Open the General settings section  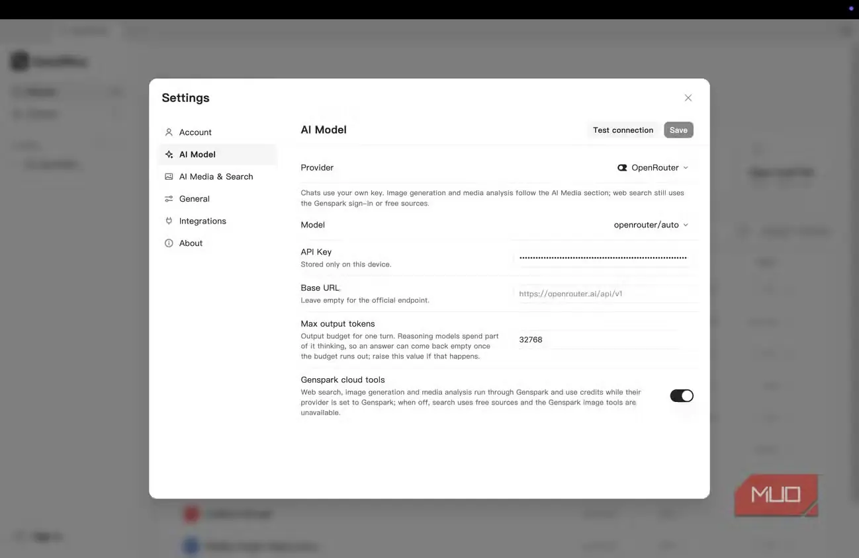click(218, 199)
